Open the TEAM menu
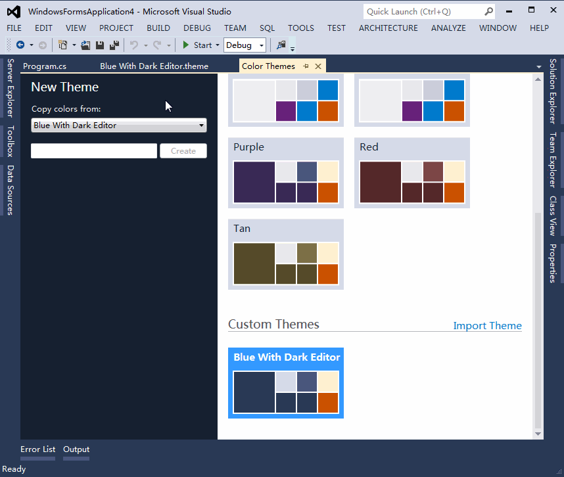The image size is (564, 477). (x=235, y=28)
